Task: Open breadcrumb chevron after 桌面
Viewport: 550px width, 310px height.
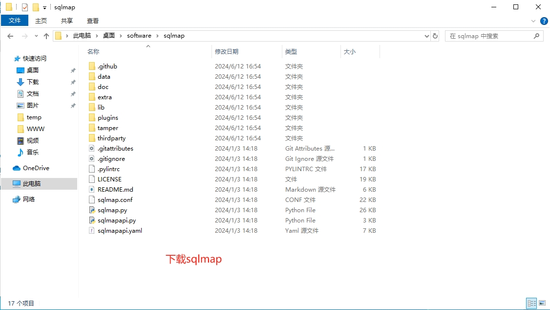Action: (x=121, y=36)
